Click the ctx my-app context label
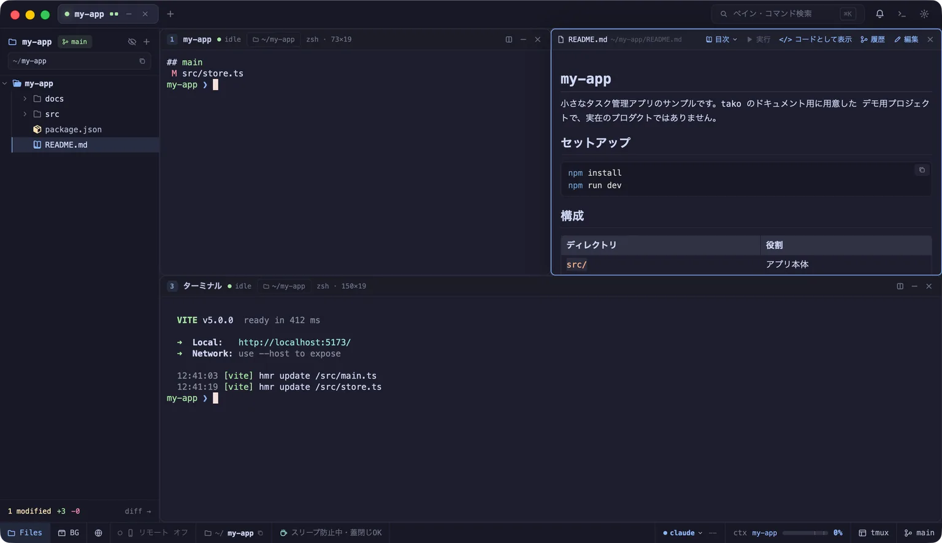 coord(755,533)
